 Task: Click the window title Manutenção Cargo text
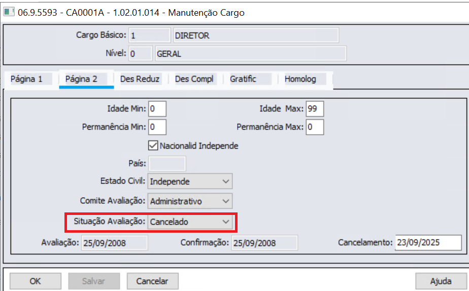coord(207,13)
